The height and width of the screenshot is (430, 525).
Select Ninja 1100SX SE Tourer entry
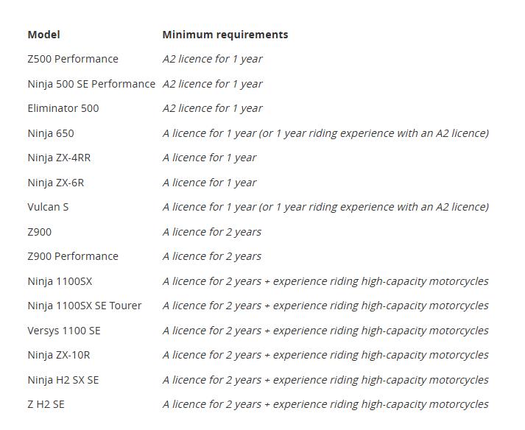coord(85,306)
